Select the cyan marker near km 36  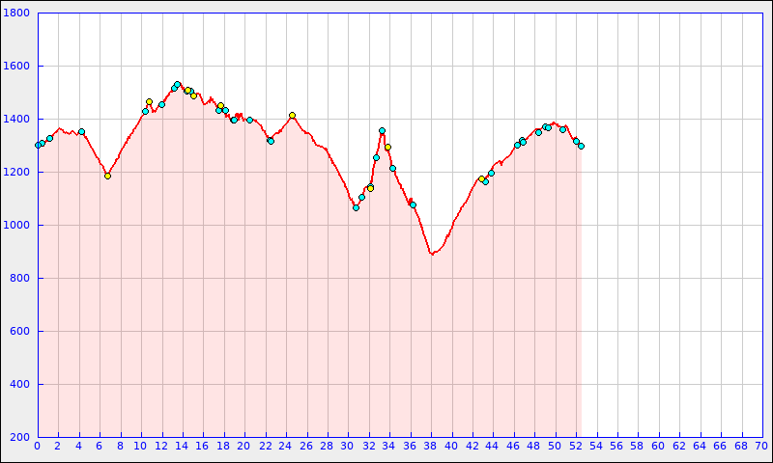(413, 204)
